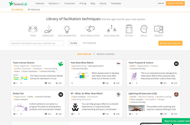Switch to Recently Updated sorting
The width and height of the screenshot is (190, 125).
click(105, 54)
